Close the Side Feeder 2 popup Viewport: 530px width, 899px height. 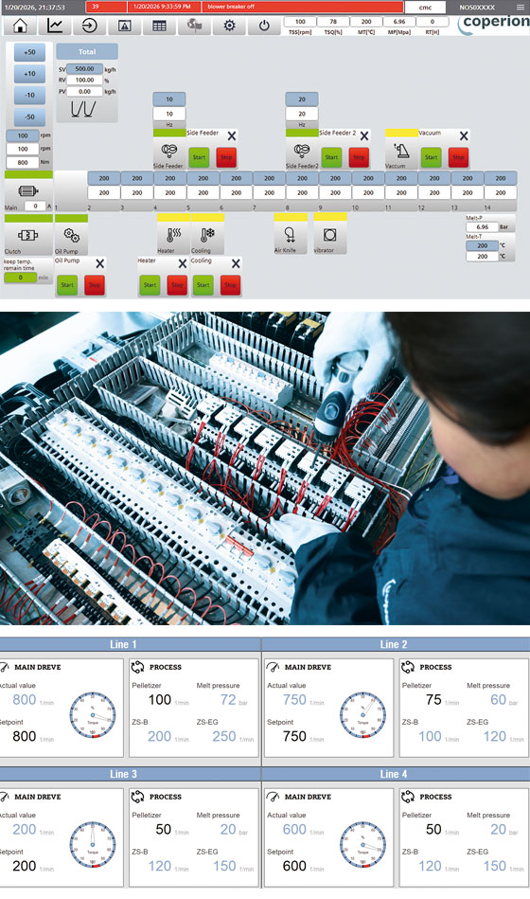(363, 135)
